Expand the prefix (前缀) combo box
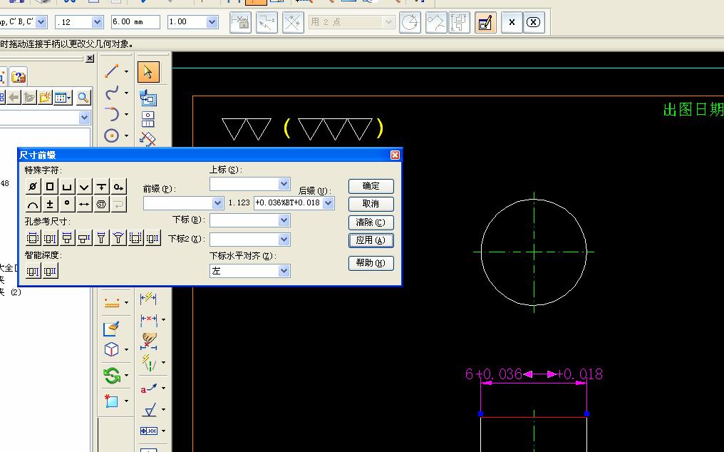The image size is (724, 452). [x=217, y=203]
